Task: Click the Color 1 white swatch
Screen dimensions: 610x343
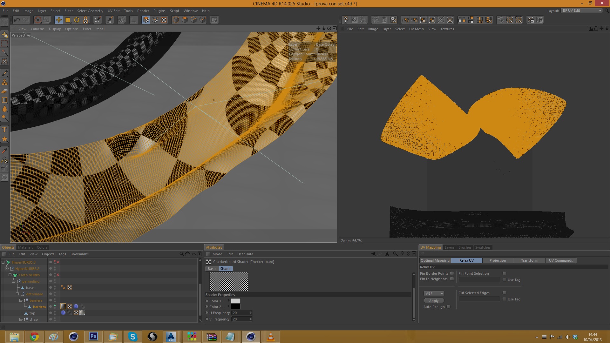Action: pos(235,301)
